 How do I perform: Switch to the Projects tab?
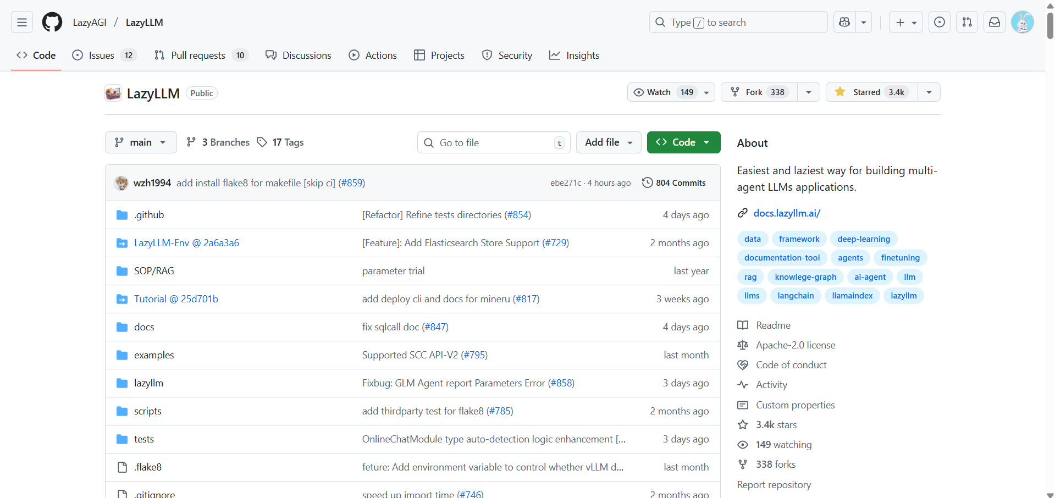click(439, 56)
